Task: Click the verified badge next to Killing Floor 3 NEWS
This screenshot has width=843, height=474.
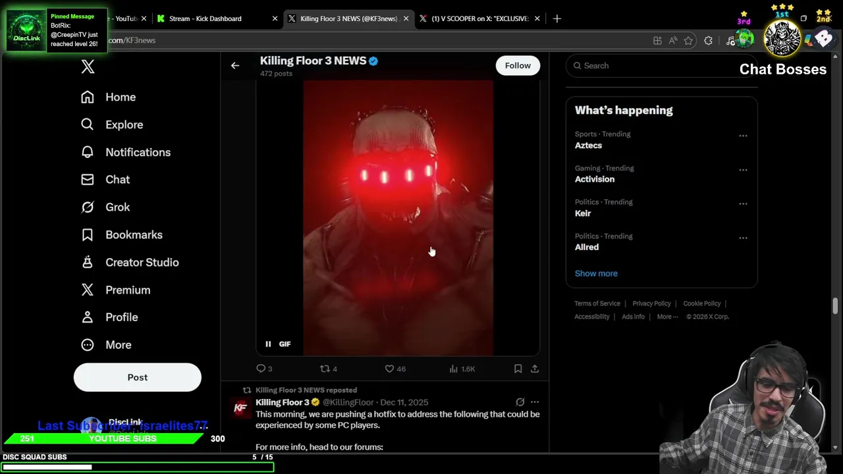Action: tap(373, 61)
